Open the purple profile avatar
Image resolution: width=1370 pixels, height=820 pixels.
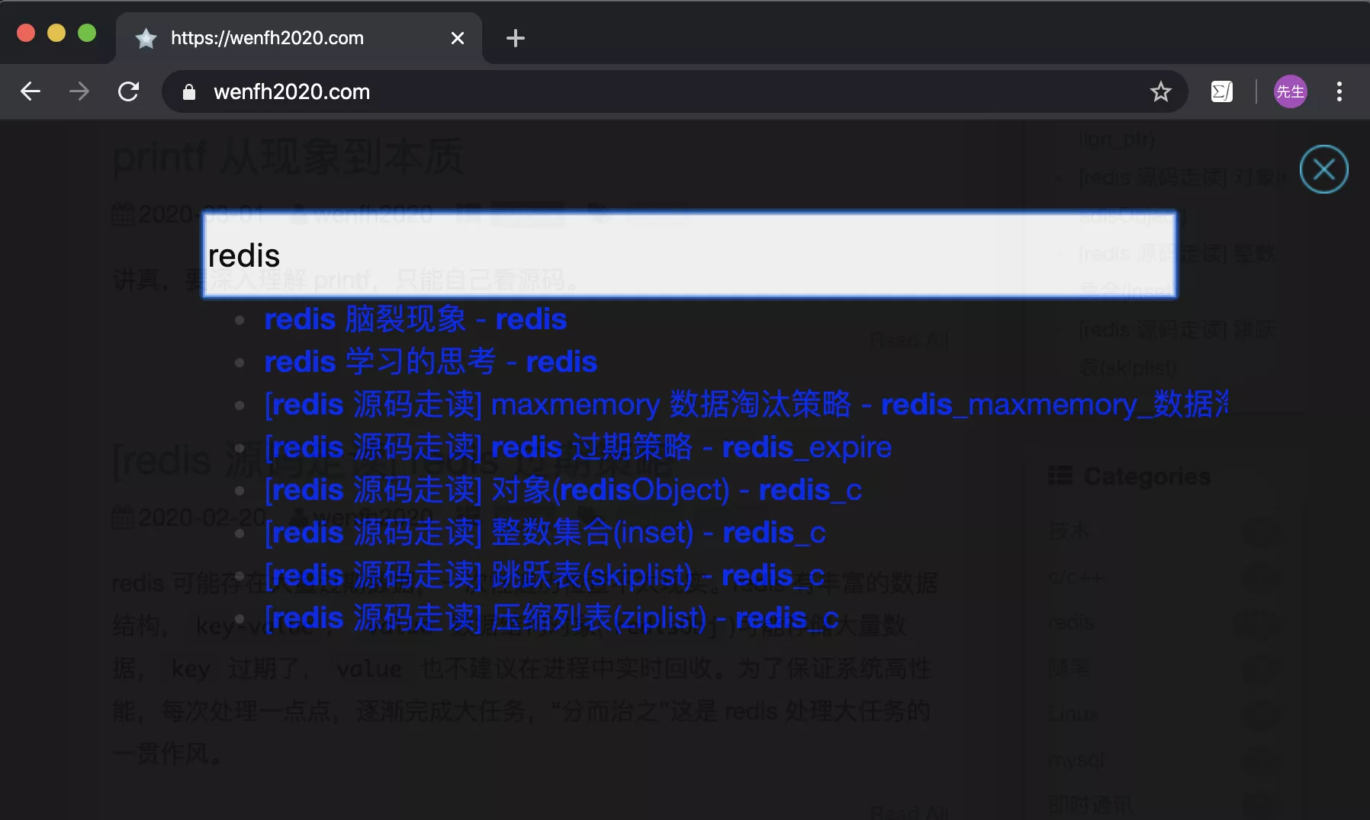(1290, 91)
